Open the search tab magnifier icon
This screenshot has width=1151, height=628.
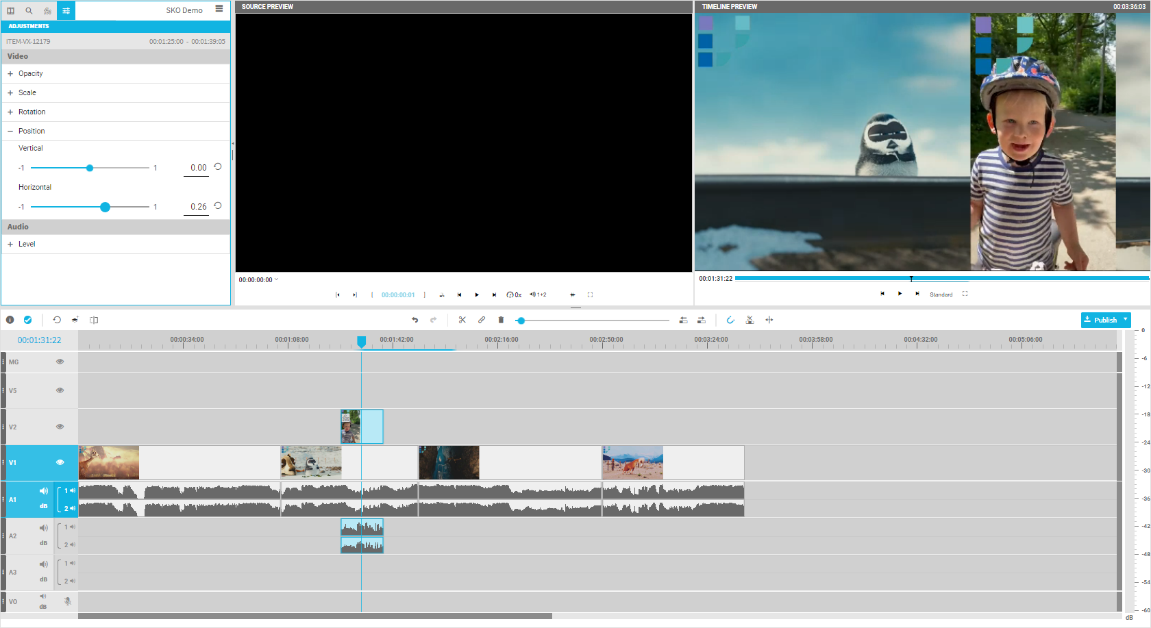[x=29, y=10]
